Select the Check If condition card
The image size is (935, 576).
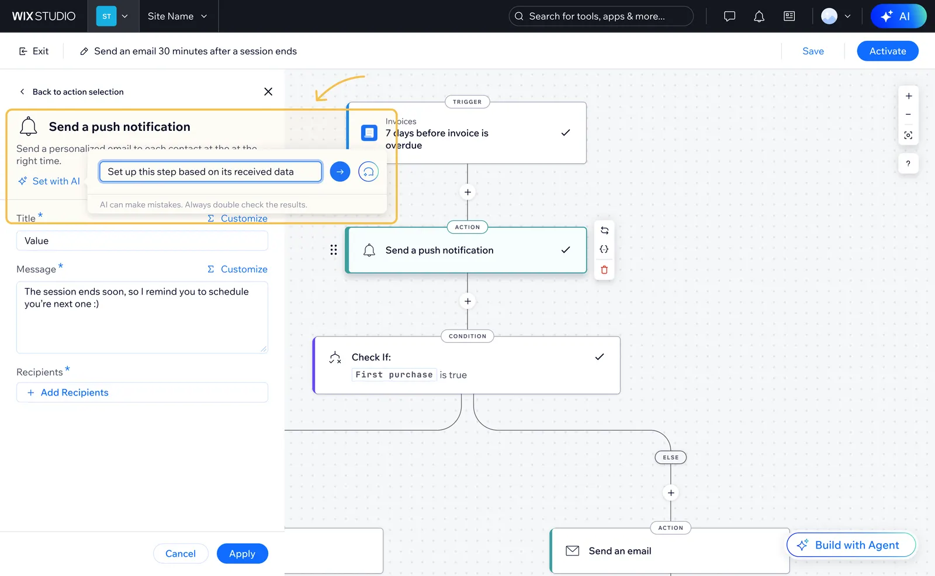click(466, 365)
